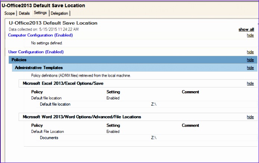Click the Computer Configuration (Enabled) heading
259x163 pixels.
(40, 35)
